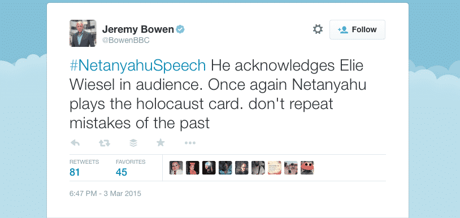Image resolution: width=460 pixels, height=218 pixels.
Task: Open the #NetanyahuSpeech hashtag link
Action: 138,66
